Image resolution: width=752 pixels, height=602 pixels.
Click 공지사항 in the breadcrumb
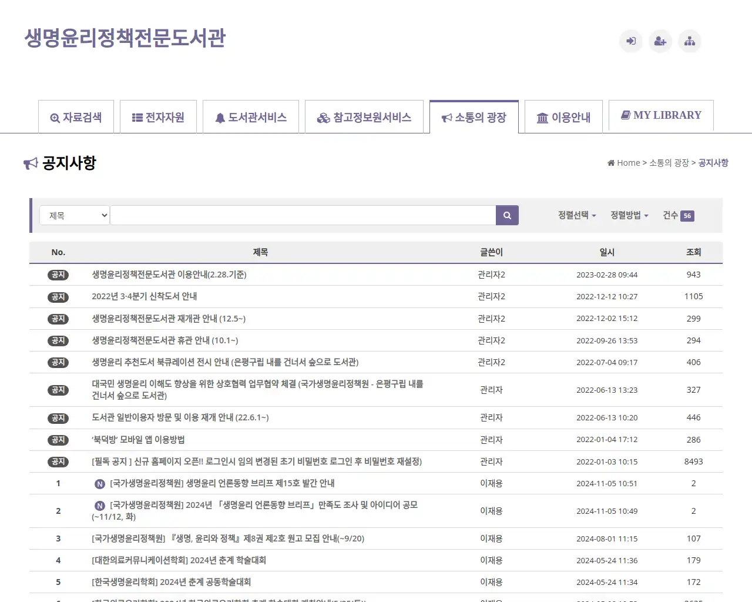713,163
